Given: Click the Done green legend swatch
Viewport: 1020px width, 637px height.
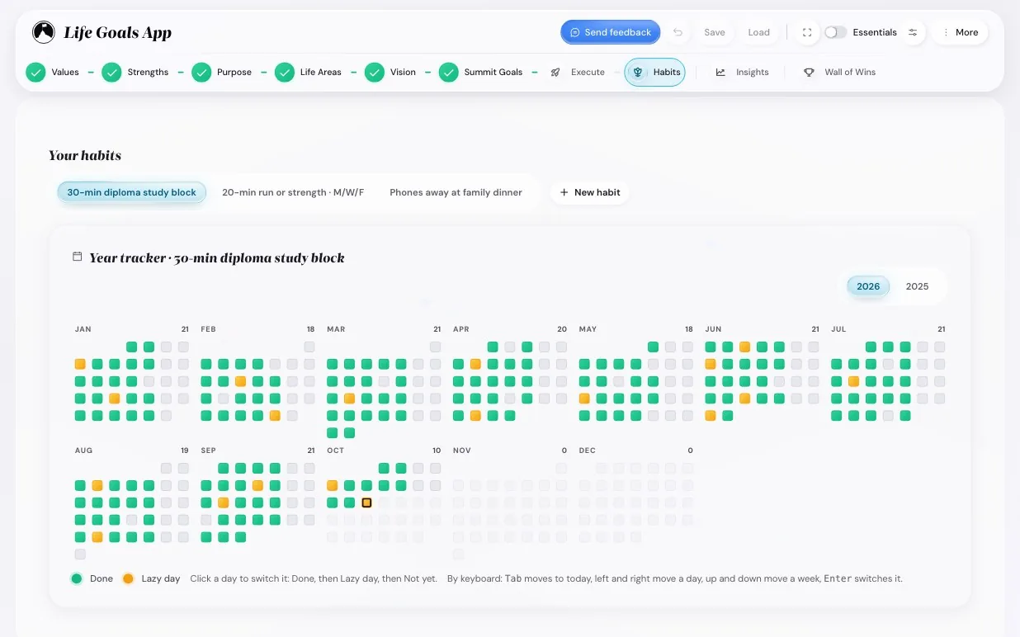Looking at the screenshot, I should click(77, 579).
